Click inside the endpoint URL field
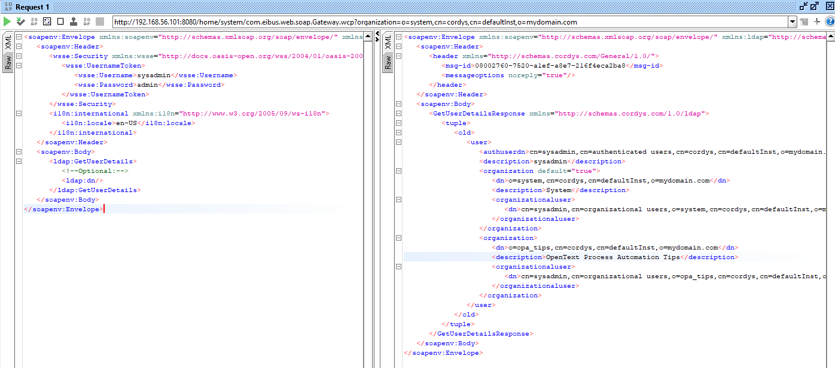 tap(419, 22)
